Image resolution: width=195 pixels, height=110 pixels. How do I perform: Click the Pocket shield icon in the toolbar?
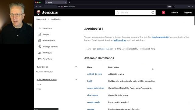coord(189,6)
